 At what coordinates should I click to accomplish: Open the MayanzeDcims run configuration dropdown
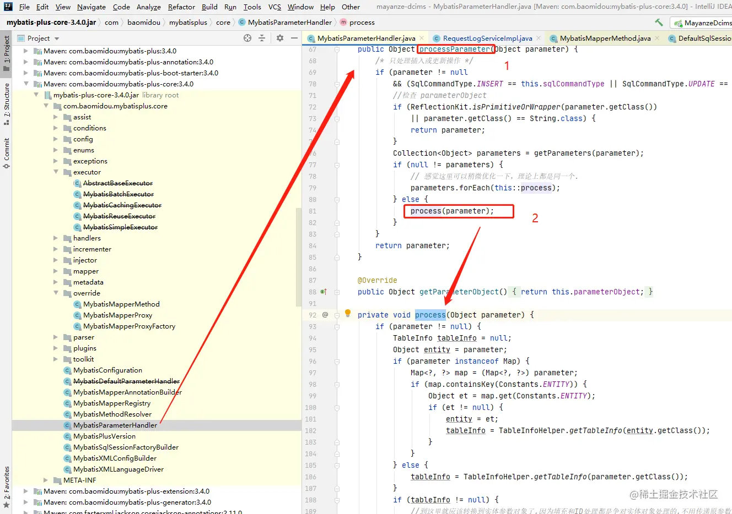(x=703, y=23)
